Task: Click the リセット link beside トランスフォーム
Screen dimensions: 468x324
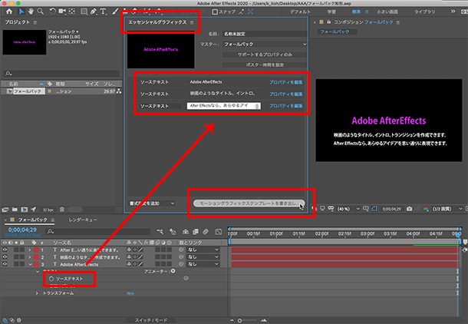Action: [130, 293]
